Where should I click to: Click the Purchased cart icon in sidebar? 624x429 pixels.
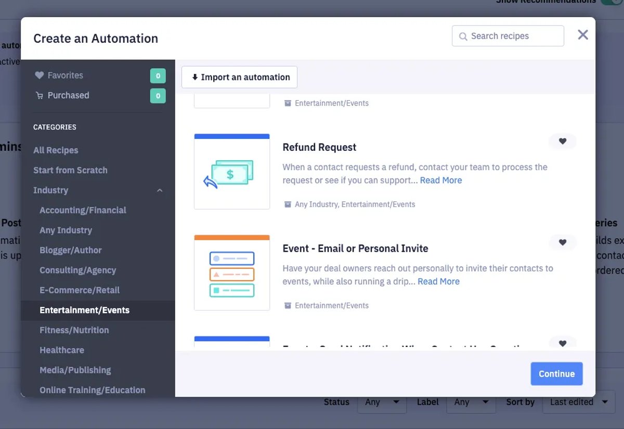click(39, 96)
